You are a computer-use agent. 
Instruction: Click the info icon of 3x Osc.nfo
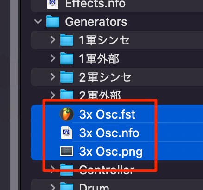point(67,133)
